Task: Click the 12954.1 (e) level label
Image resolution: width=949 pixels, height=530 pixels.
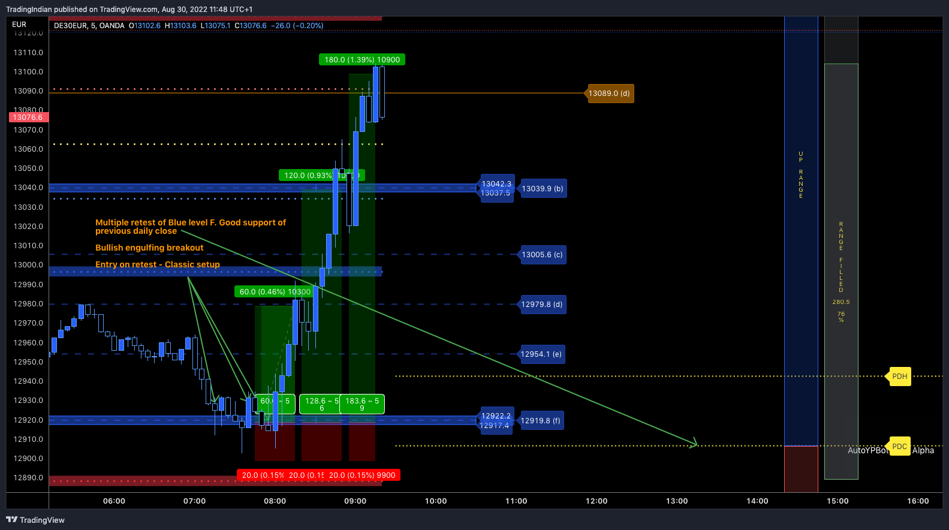Action: coord(541,354)
